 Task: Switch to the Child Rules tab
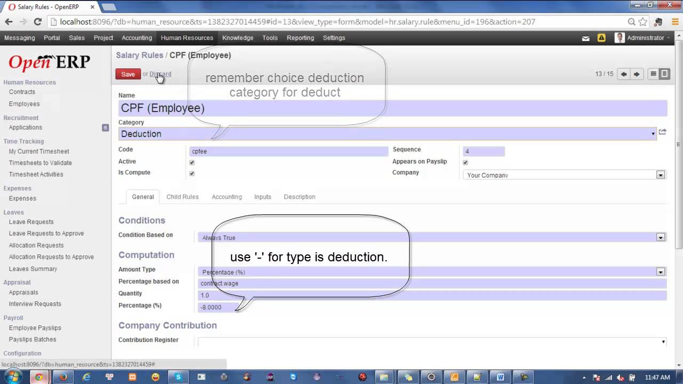[182, 197]
